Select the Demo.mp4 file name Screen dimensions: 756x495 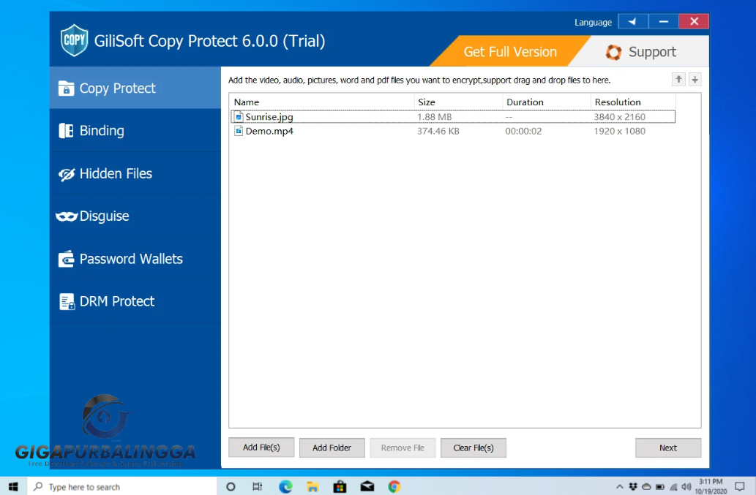pos(269,131)
